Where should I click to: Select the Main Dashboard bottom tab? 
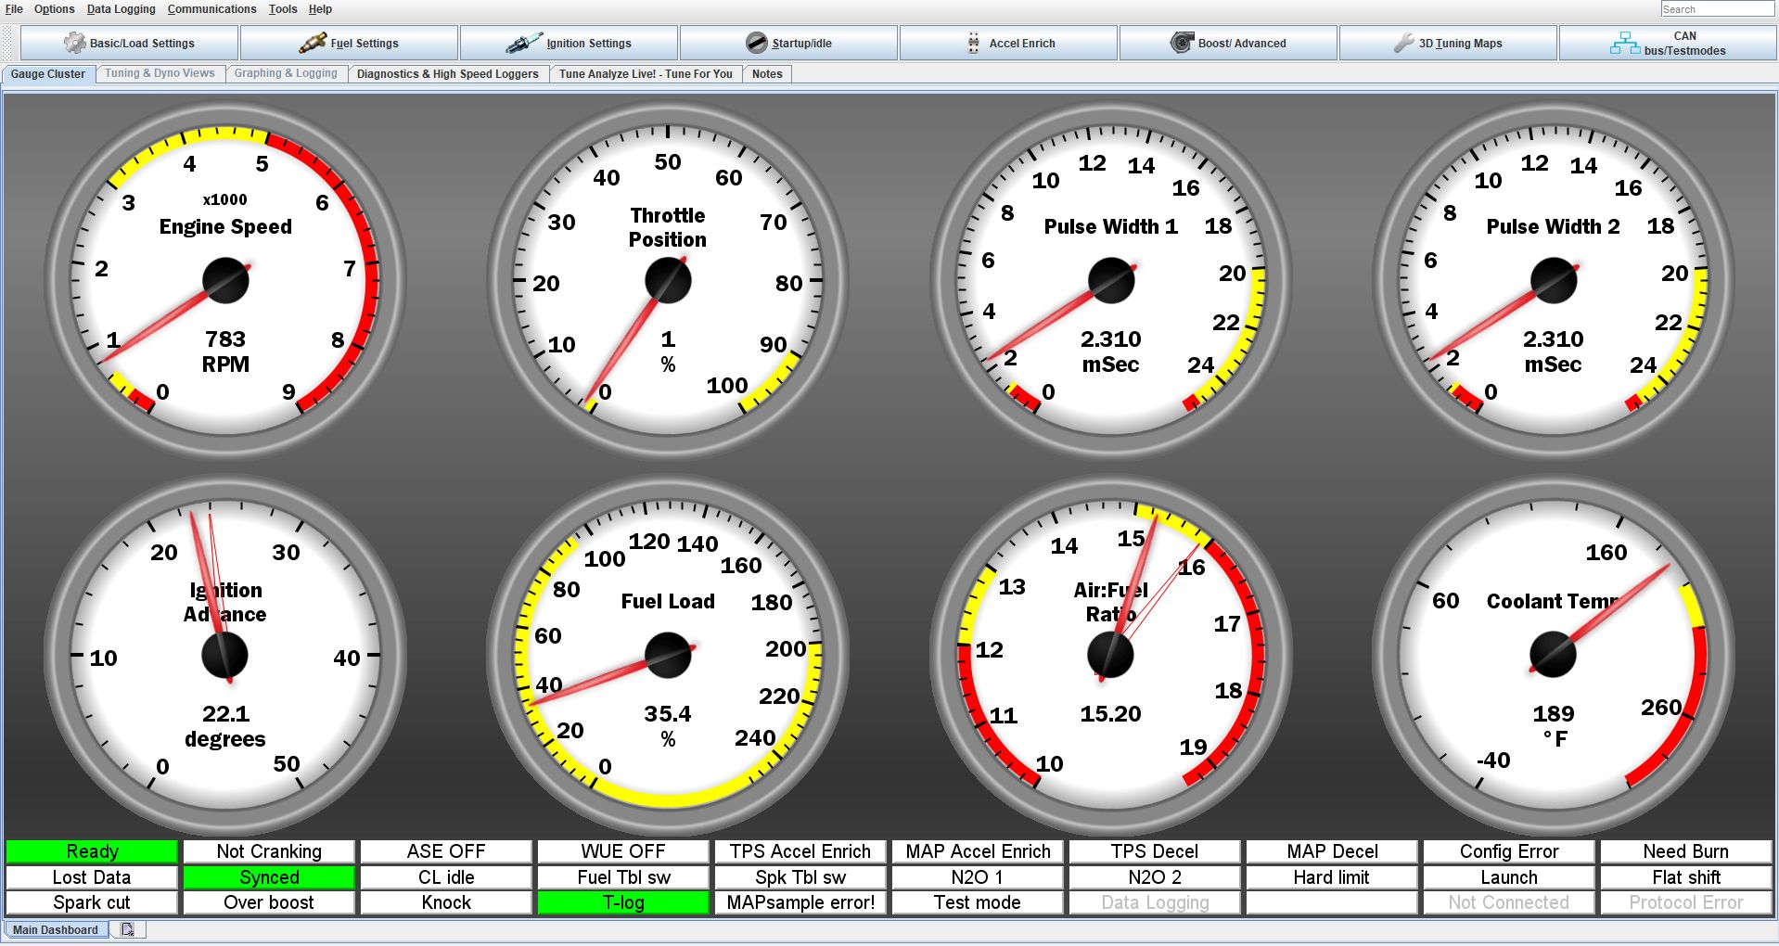point(56,929)
